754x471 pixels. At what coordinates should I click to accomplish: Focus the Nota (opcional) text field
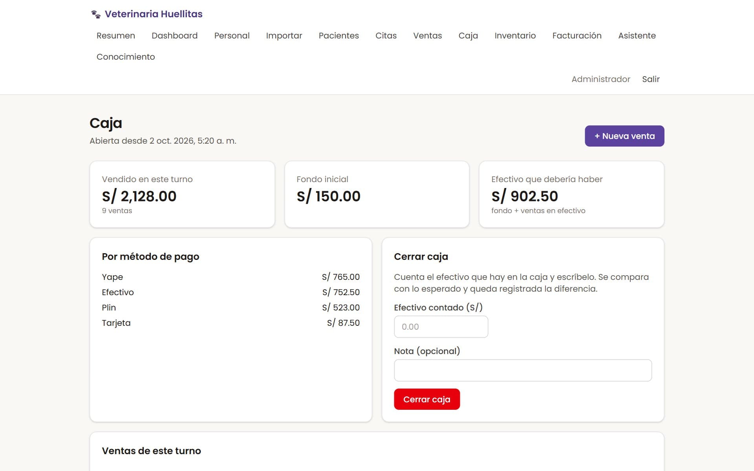click(x=523, y=370)
